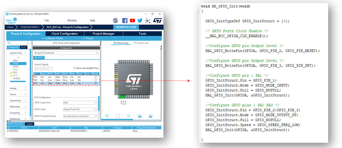The width and height of the screenshot is (342, 148).
Task: Click the ST community network icon
Action: click(148, 21)
